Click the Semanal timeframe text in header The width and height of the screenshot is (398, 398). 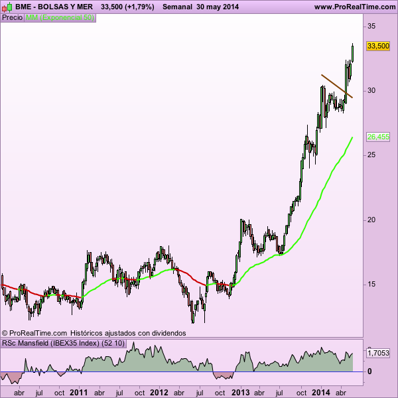(x=177, y=7)
